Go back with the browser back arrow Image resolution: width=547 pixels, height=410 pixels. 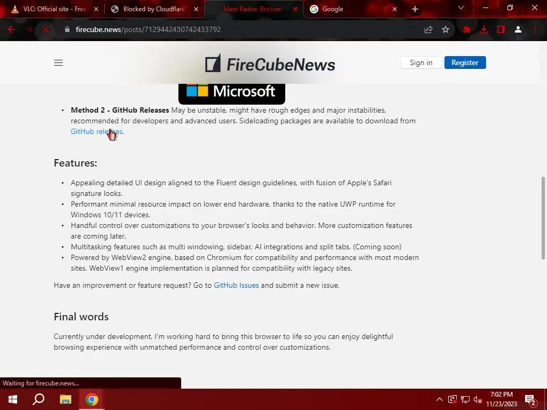(12, 30)
